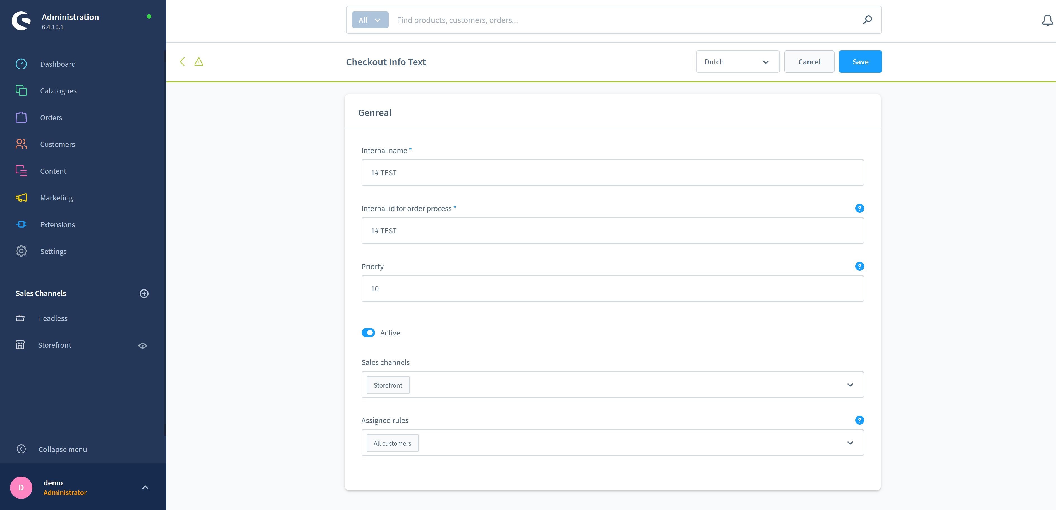Open Marketing menu item
This screenshot has width=1056, height=510.
[x=57, y=198]
